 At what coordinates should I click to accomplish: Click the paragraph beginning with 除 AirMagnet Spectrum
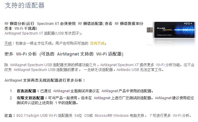point(99,67)
